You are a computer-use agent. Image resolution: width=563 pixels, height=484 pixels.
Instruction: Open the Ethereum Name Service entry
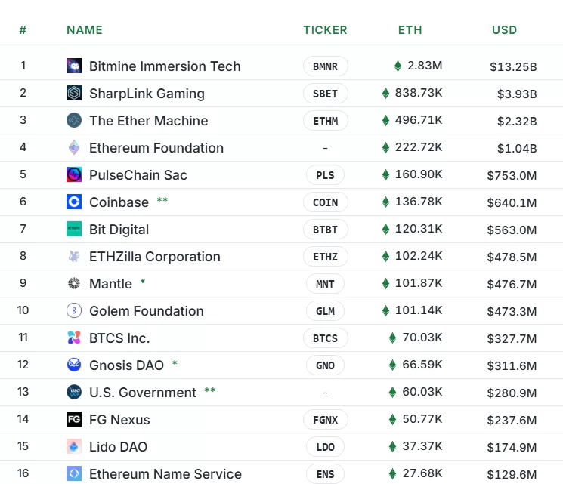165,474
